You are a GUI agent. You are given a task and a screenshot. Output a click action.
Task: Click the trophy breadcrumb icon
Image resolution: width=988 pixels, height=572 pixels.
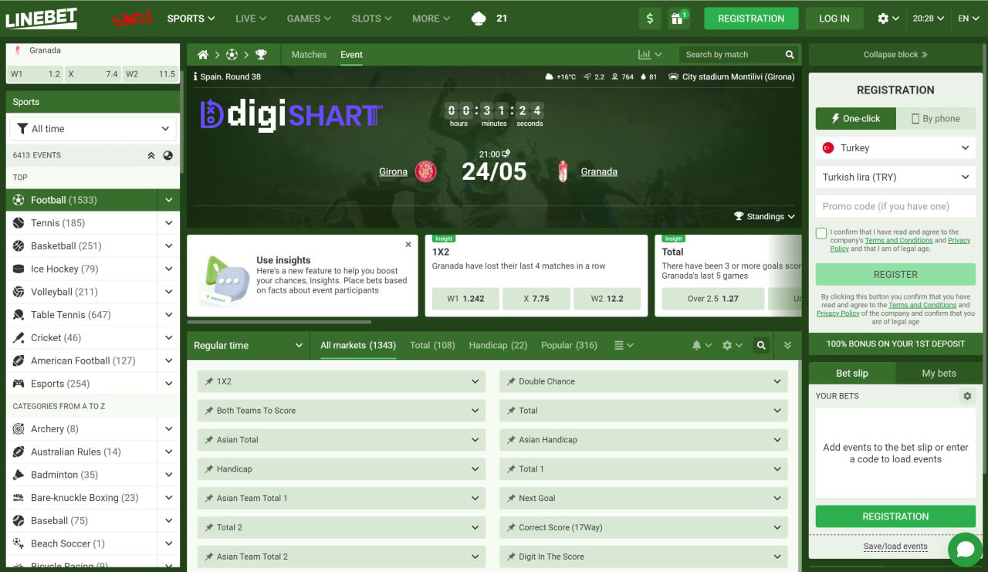tap(261, 55)
